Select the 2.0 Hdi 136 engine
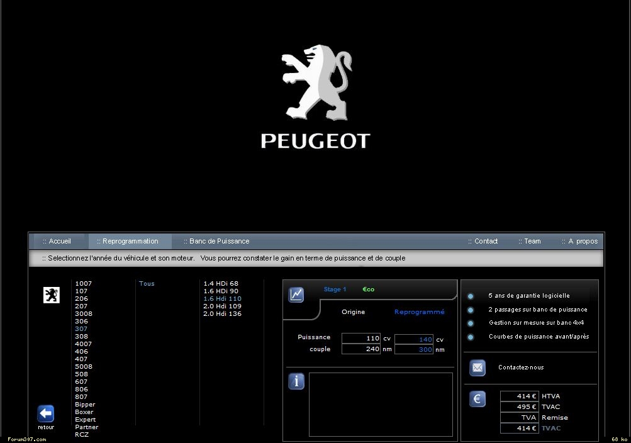Screen dimensions: 631x443 click(x=222, y=314)
